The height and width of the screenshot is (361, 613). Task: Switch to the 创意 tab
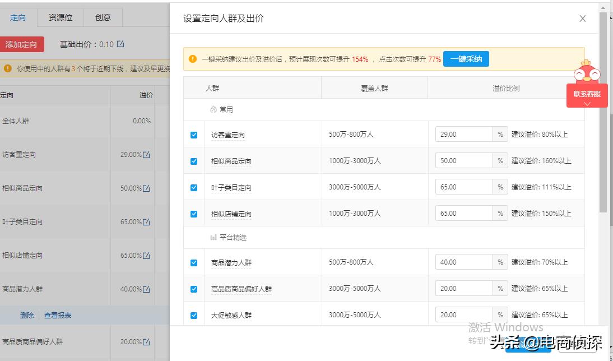click(x=103, y=17)
